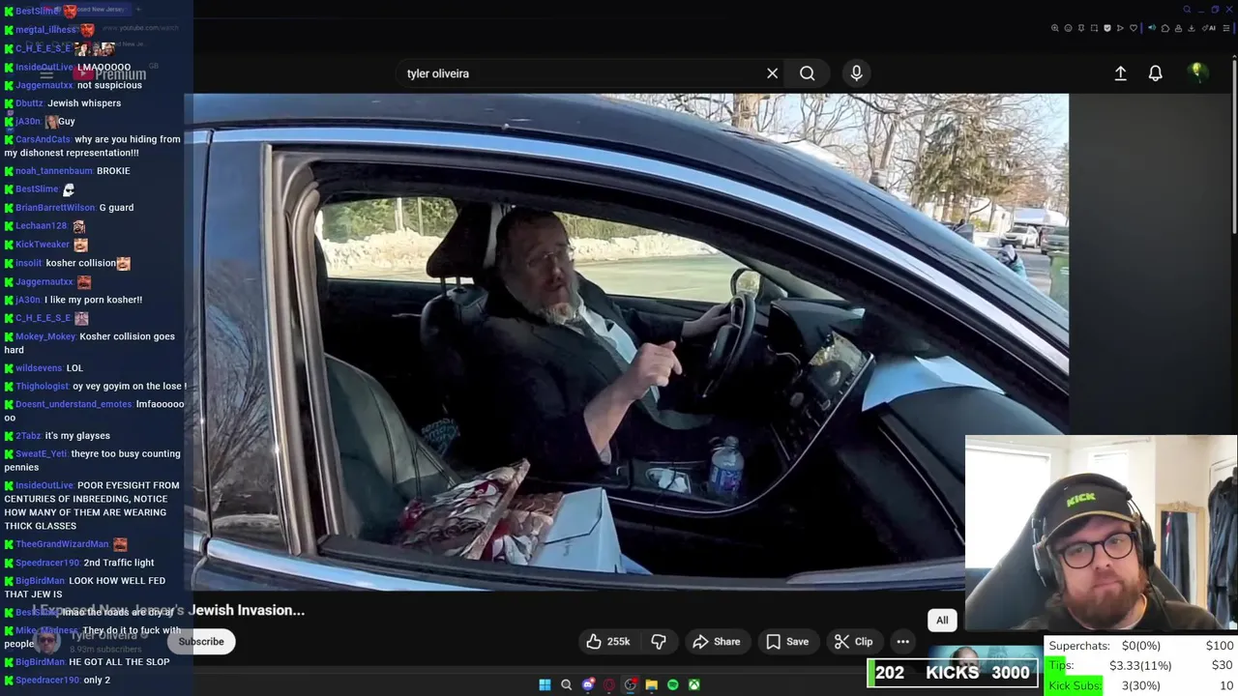
Task: Click the browser profile icon in toolbar
Action: pyautogui.click(x=1178, y=28)
